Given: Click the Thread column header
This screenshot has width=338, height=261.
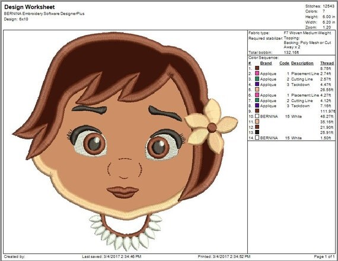Looking at the screenshot, I should tap(327, 63).
